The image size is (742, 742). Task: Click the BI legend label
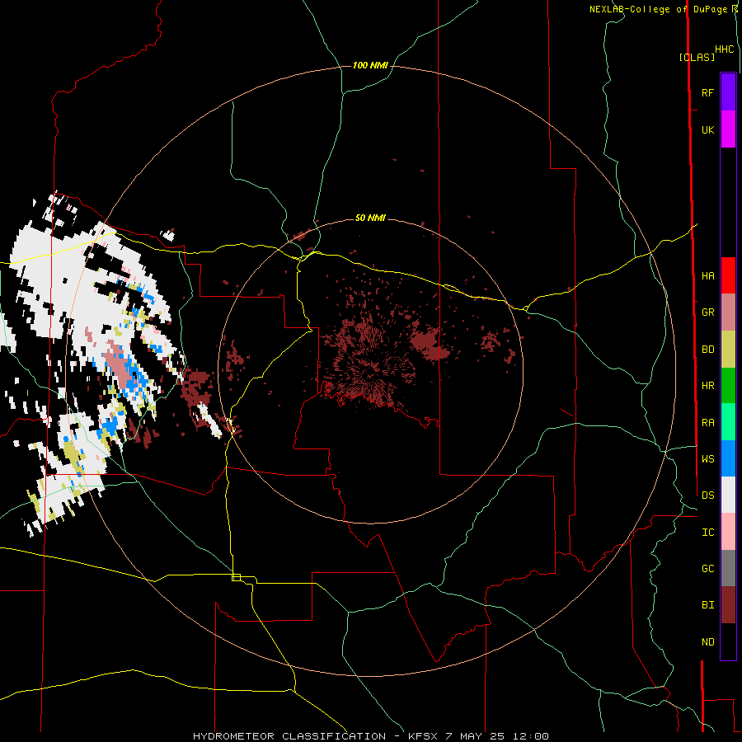[x=708, y=605]
